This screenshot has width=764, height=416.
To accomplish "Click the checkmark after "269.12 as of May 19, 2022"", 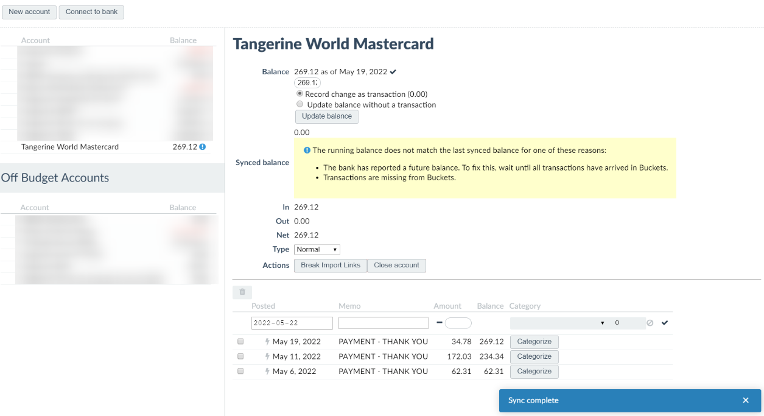I will point(393,71).
